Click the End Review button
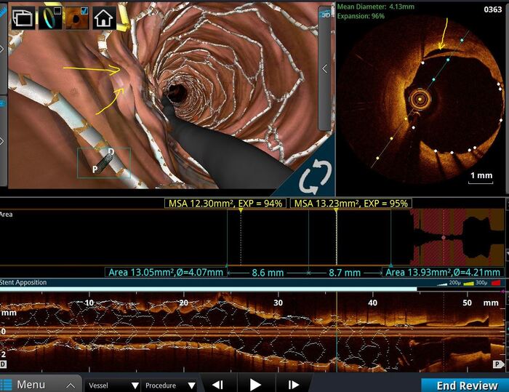The height and width of the screenshot is (392, 509). click(x=464, y=385)
